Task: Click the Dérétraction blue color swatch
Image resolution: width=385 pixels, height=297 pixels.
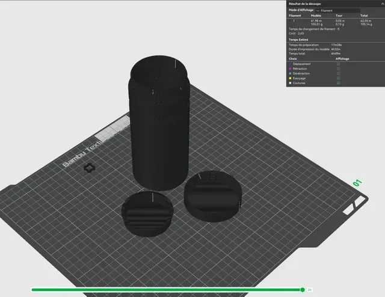Action: [x=290, y=73]
